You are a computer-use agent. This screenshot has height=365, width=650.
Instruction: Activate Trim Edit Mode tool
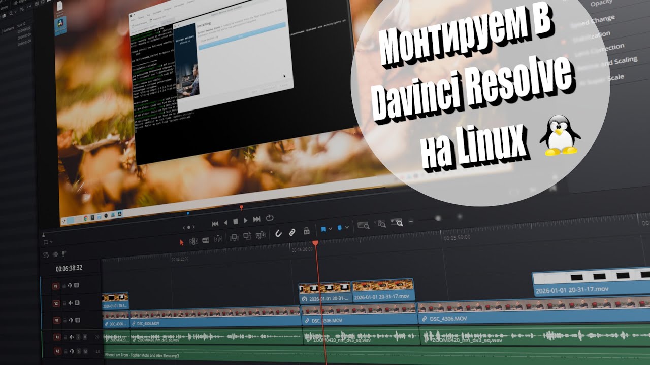[x=193, y=241]
